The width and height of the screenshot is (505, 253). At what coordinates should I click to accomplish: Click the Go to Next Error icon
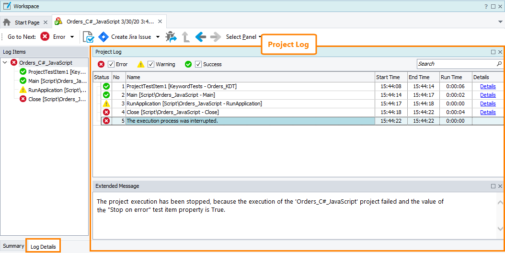pos(45,37)
